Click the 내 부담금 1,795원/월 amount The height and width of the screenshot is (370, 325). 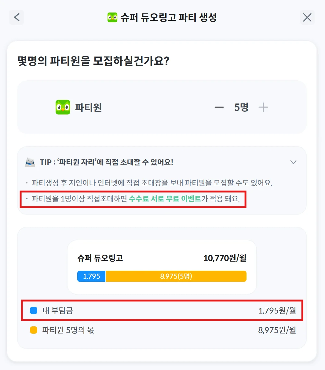[x=277, y=311]
